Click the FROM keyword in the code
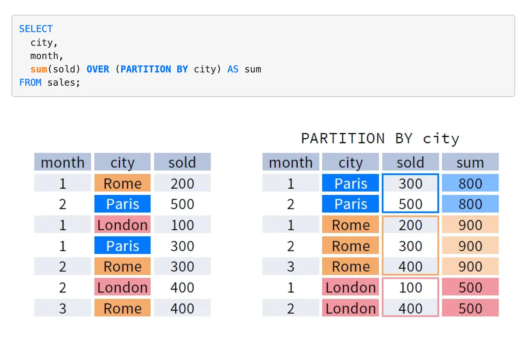The height and width of the screenshot is (342, 526). click(x=30, y=82)
